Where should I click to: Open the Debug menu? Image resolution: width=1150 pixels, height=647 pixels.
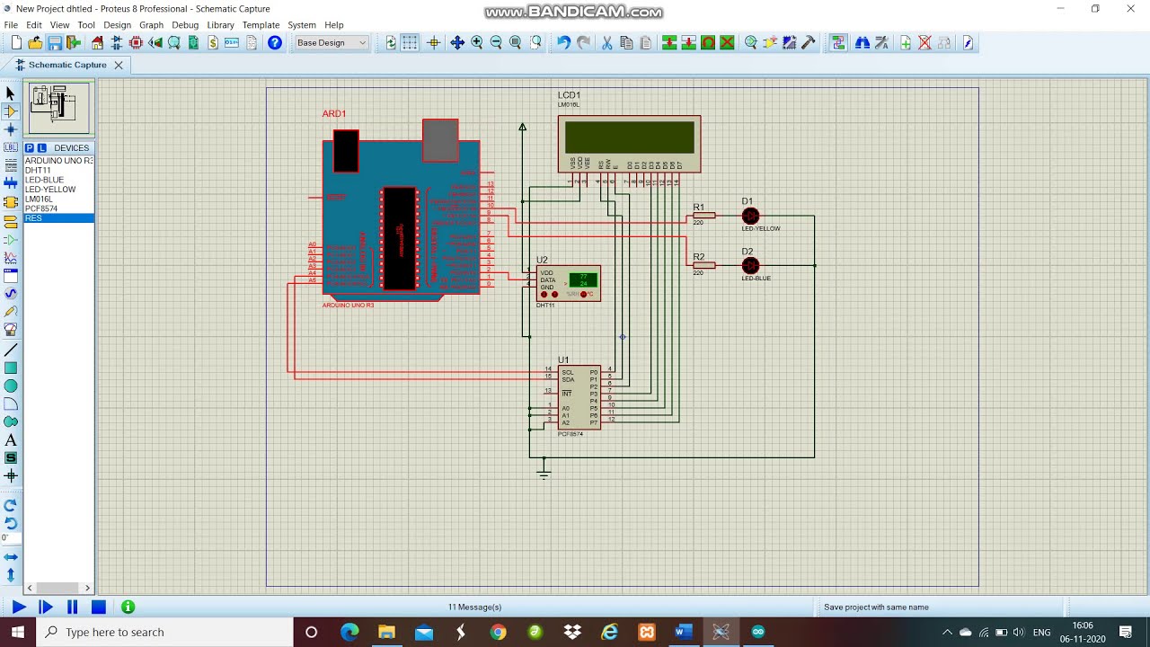click(185, 25)
